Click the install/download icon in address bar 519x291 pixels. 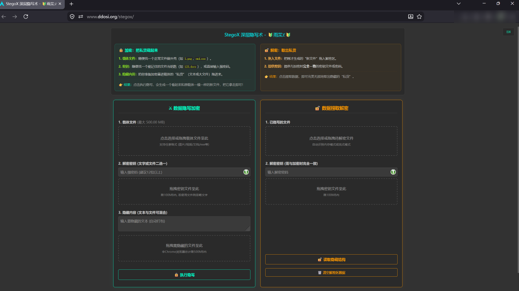pyautogui.click(x=410, y=16)
